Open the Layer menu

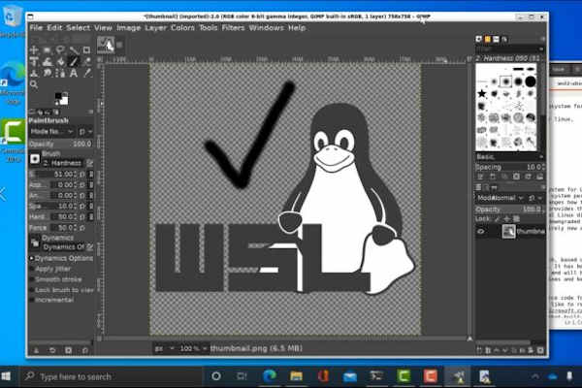tap(155, 28)
